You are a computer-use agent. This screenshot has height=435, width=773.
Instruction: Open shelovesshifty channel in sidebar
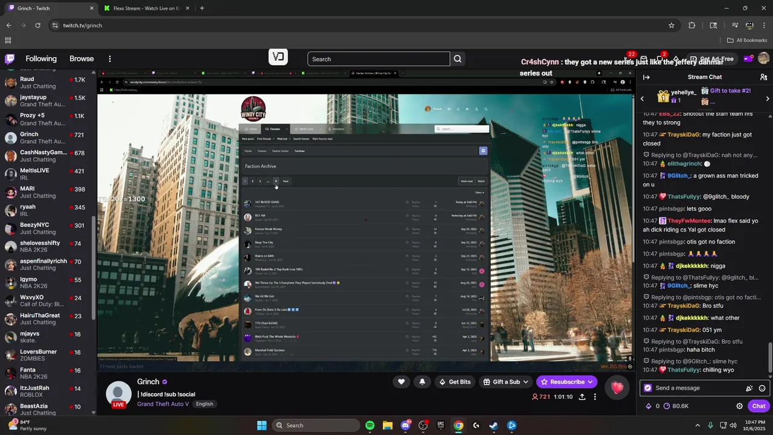[48, 246]
